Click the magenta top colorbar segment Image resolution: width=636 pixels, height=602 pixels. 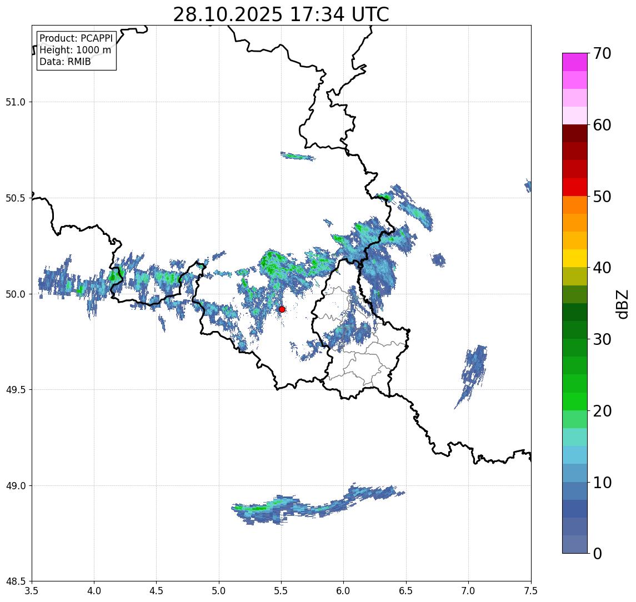click(x=575, y=62)
